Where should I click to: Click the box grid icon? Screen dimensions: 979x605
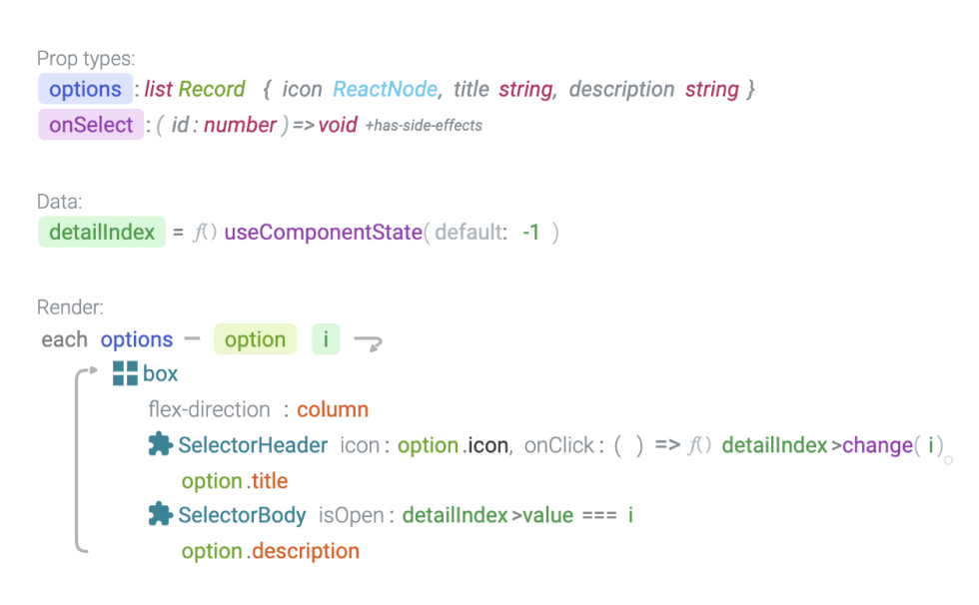coord(125,373)
